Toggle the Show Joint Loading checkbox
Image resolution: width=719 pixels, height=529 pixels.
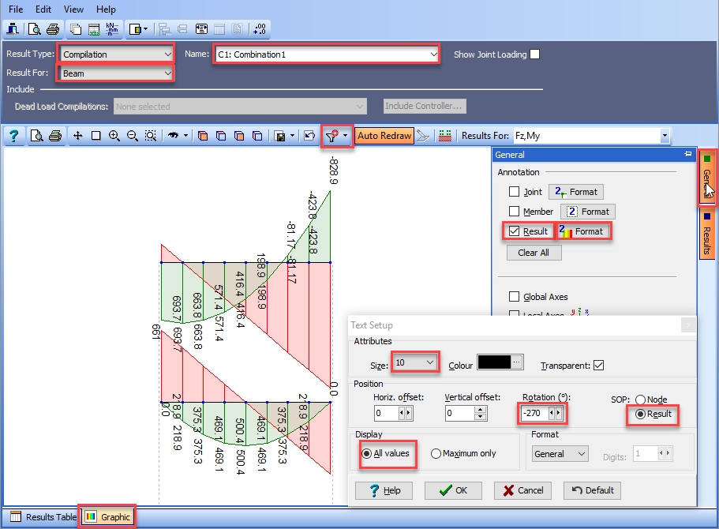tap(534, 54)
